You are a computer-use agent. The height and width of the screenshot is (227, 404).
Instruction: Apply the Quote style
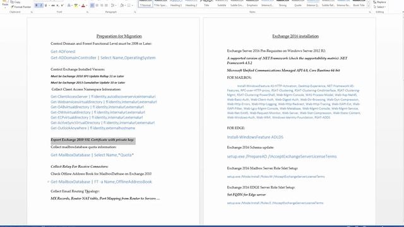tap(298, 4)
